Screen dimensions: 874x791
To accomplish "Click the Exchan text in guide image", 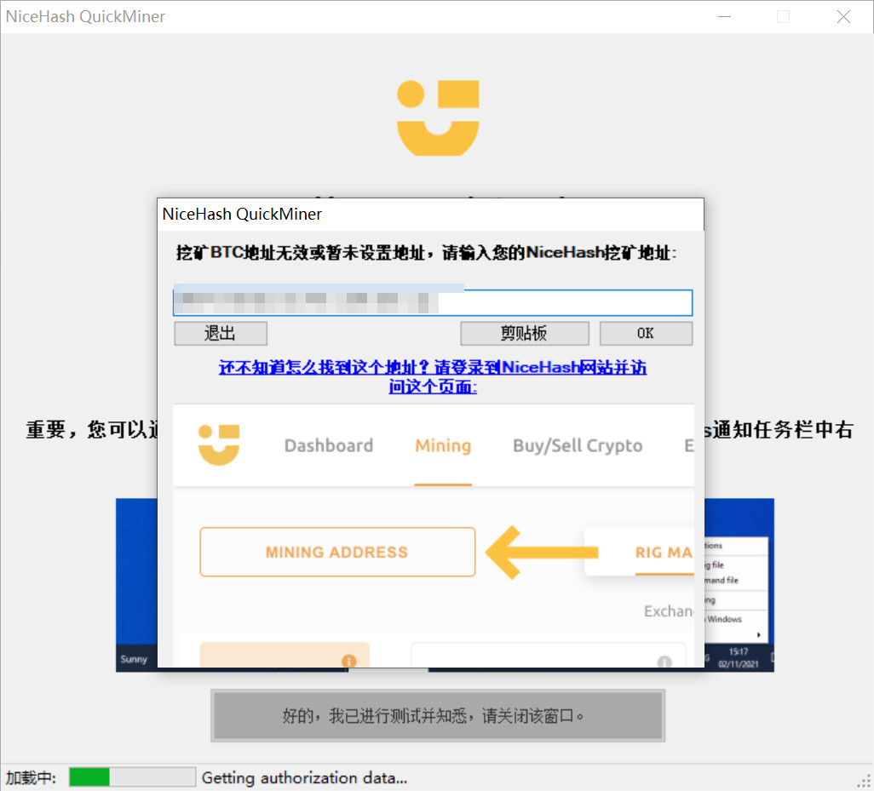I will (x=669, y=611).
